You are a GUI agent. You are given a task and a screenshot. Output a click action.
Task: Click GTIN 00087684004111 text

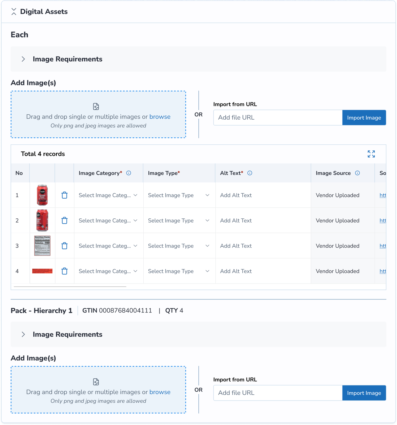[117, 311]
